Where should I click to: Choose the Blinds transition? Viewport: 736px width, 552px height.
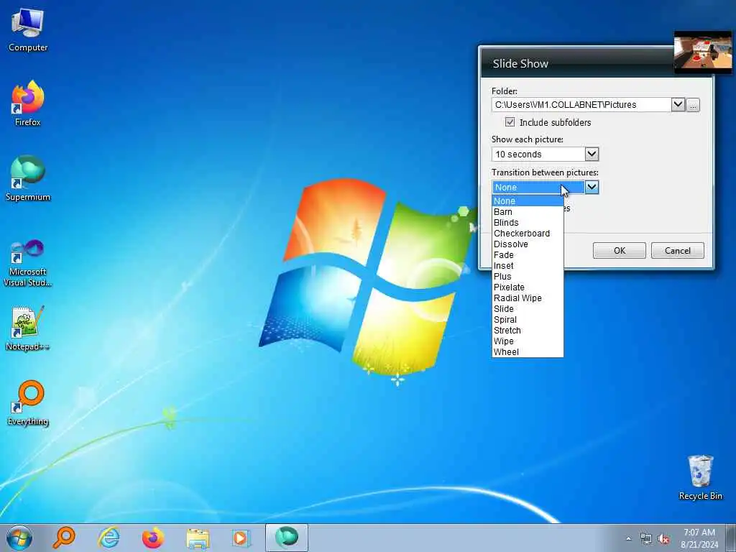528,223
